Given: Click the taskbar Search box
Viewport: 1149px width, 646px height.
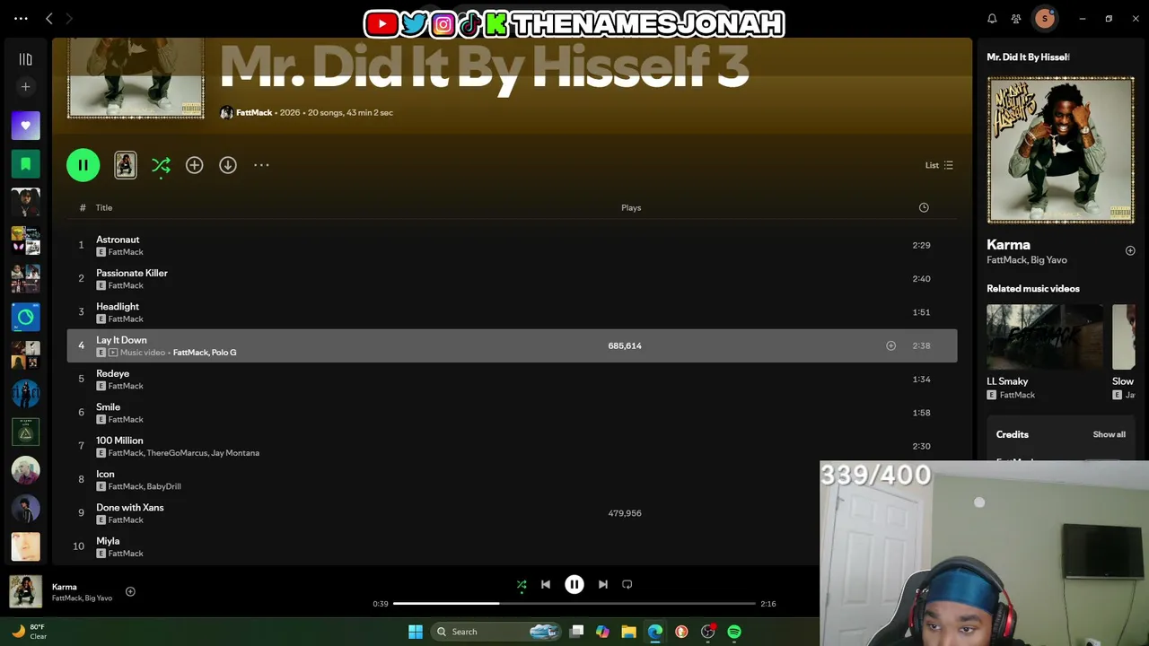Looking at the screenshot, I should click(496, 632).
